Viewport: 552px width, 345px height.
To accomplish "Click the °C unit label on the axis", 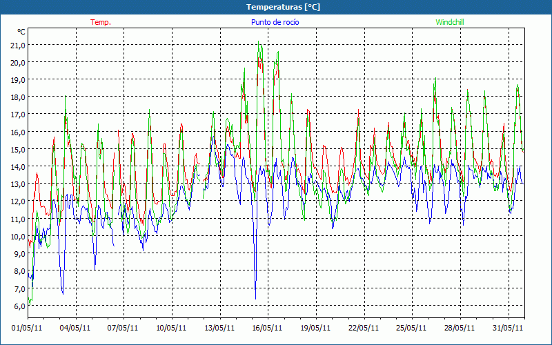I will pos(21,32).
